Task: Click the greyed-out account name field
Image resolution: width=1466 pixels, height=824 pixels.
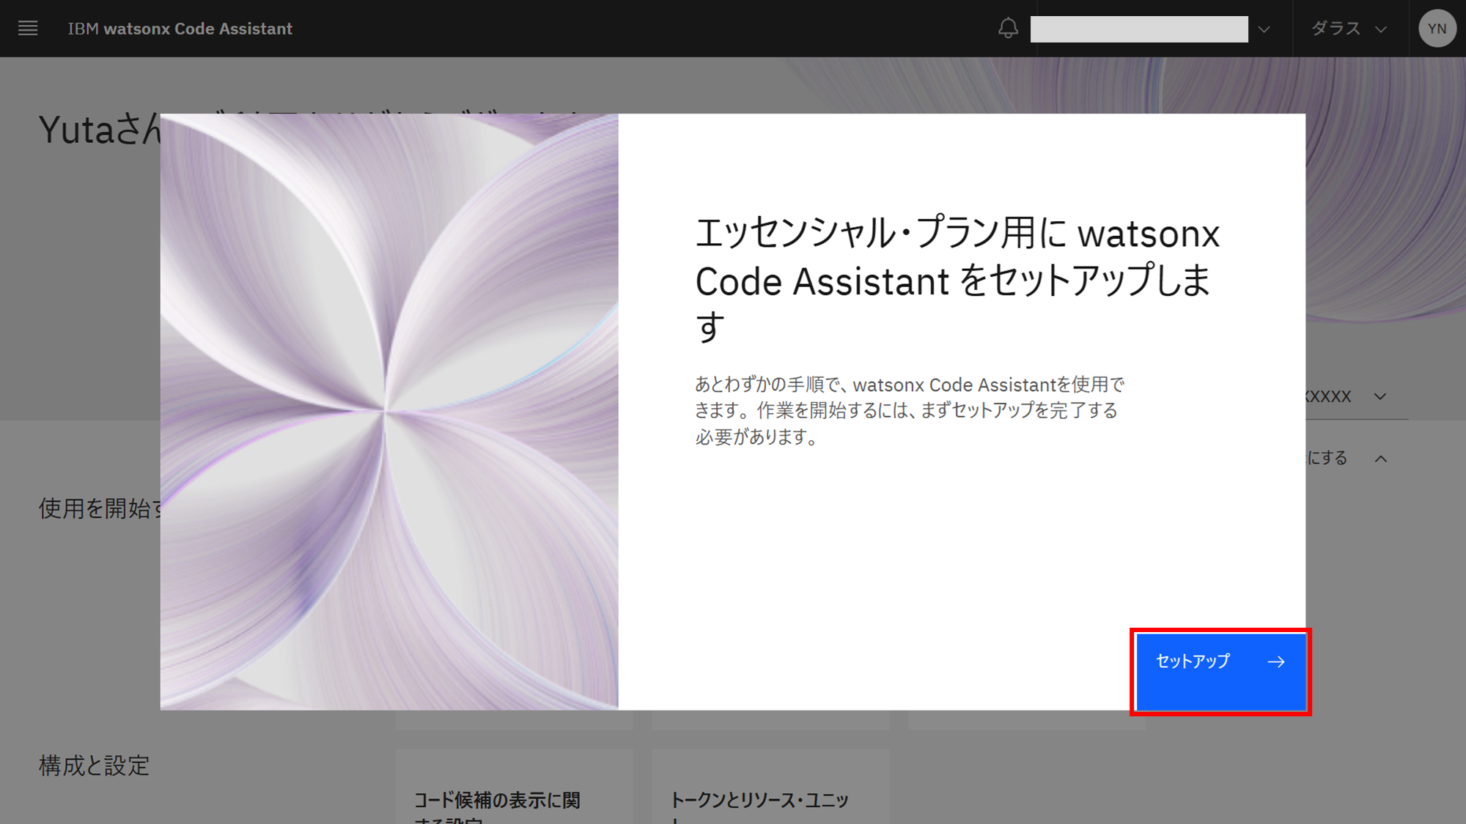Action: tap(1138, 29)
